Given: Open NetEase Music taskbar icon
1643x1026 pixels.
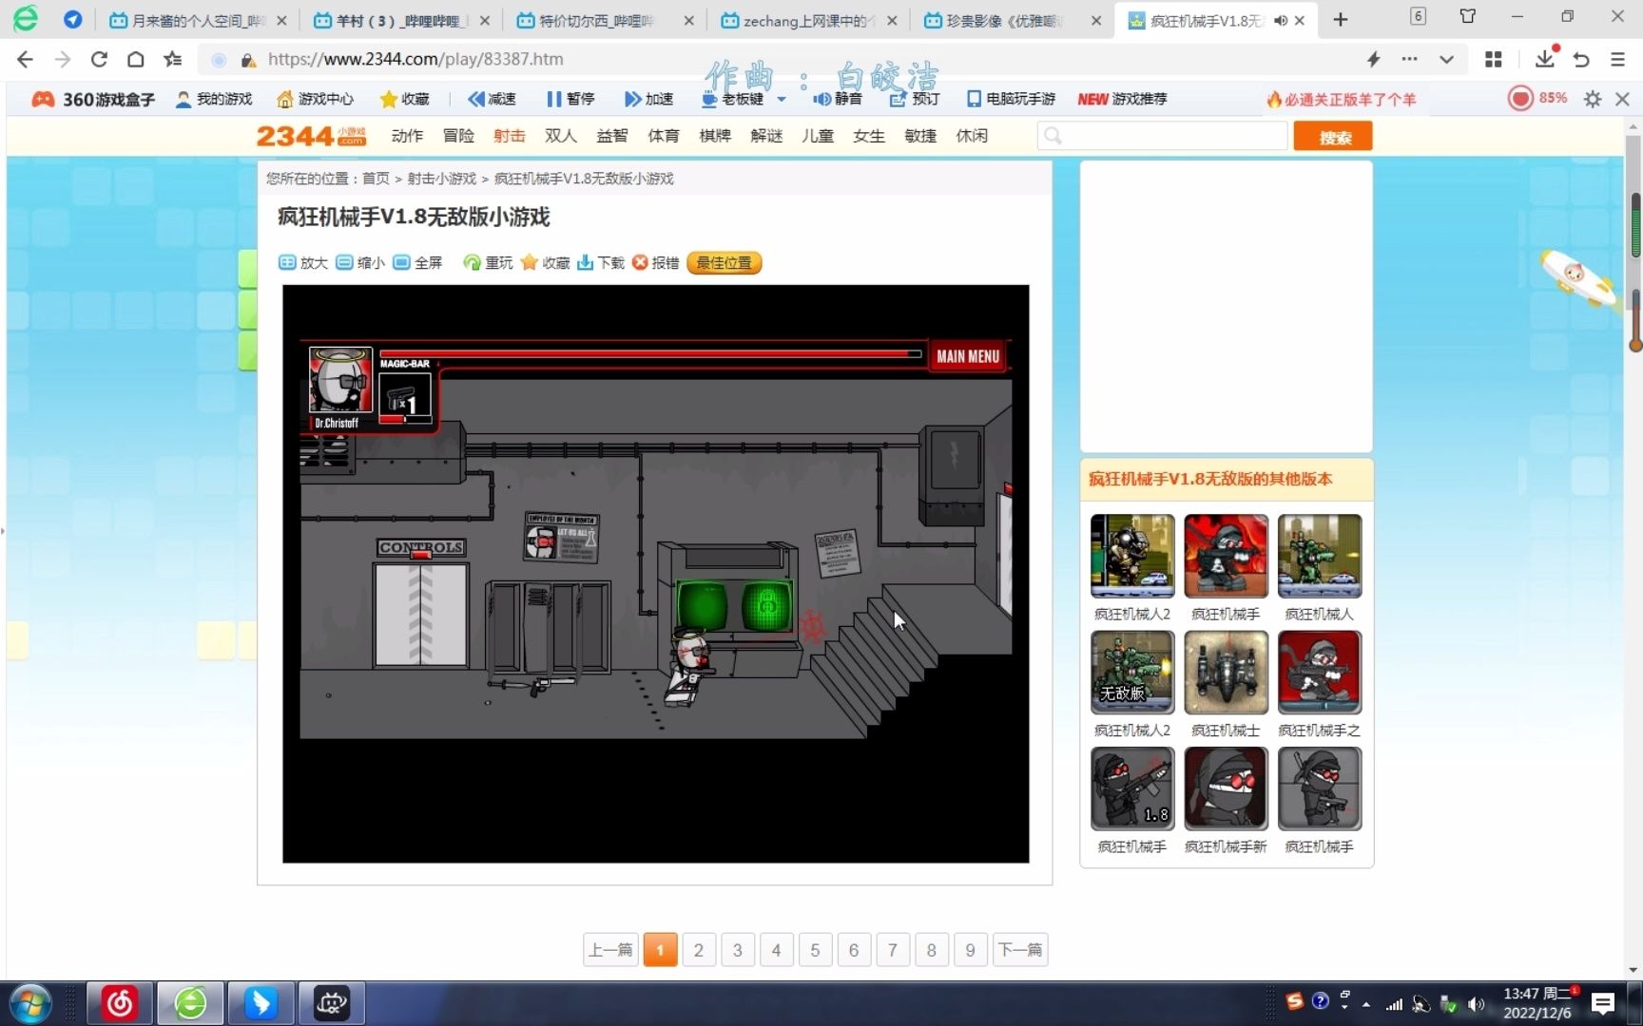Looking at the screenshot, I should tap(120, 1003).
